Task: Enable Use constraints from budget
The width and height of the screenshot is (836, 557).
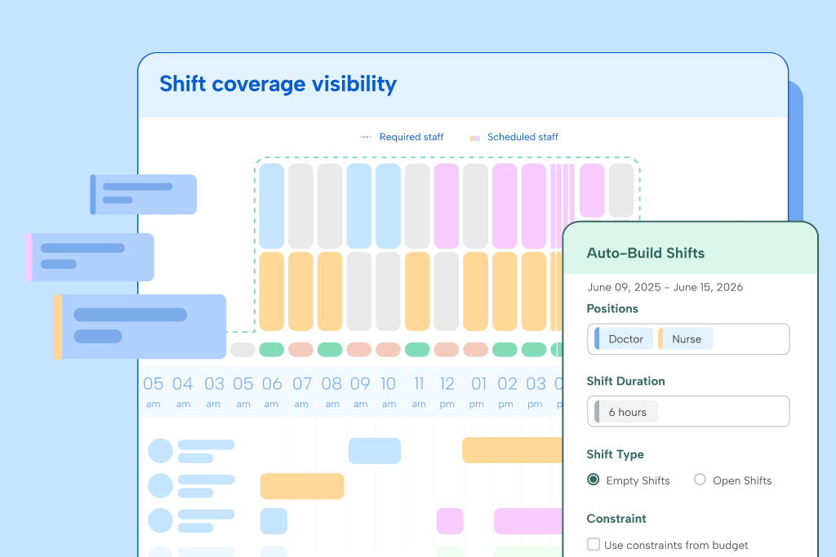Action: [594, 545]
